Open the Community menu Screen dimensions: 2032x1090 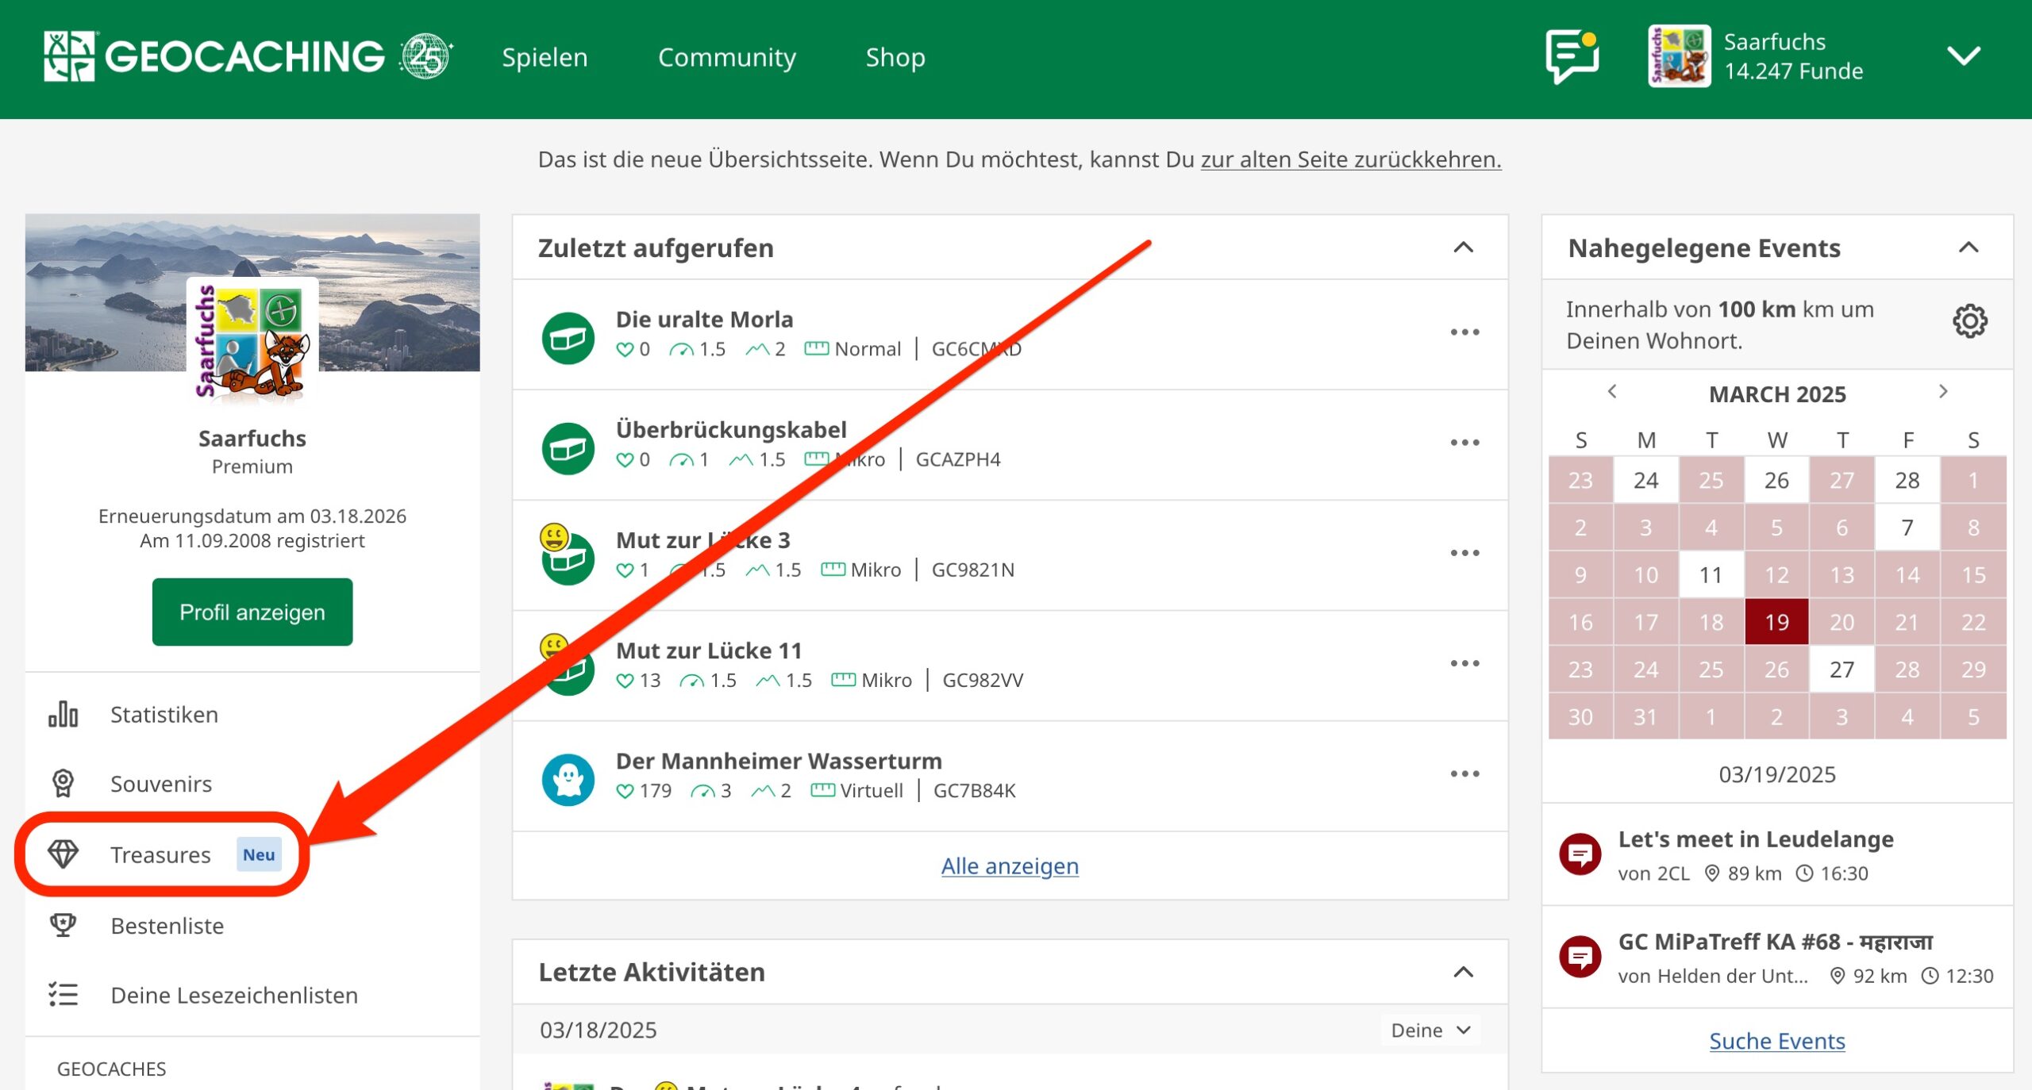[726, 57]
